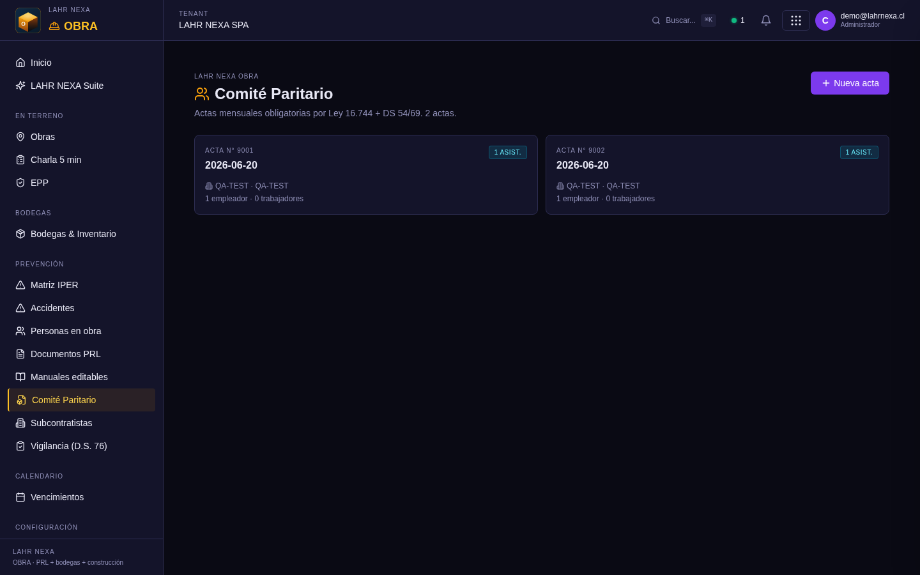Click the purple C user avatar
Screen dimensions: 920x575
coord(825,20)
